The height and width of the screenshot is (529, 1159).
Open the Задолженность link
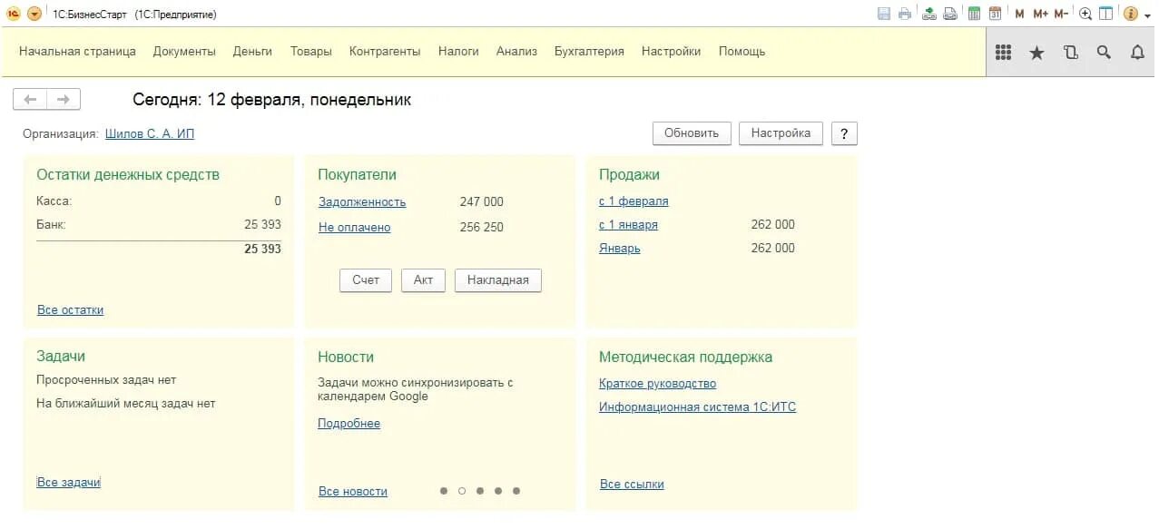(362, 201)
